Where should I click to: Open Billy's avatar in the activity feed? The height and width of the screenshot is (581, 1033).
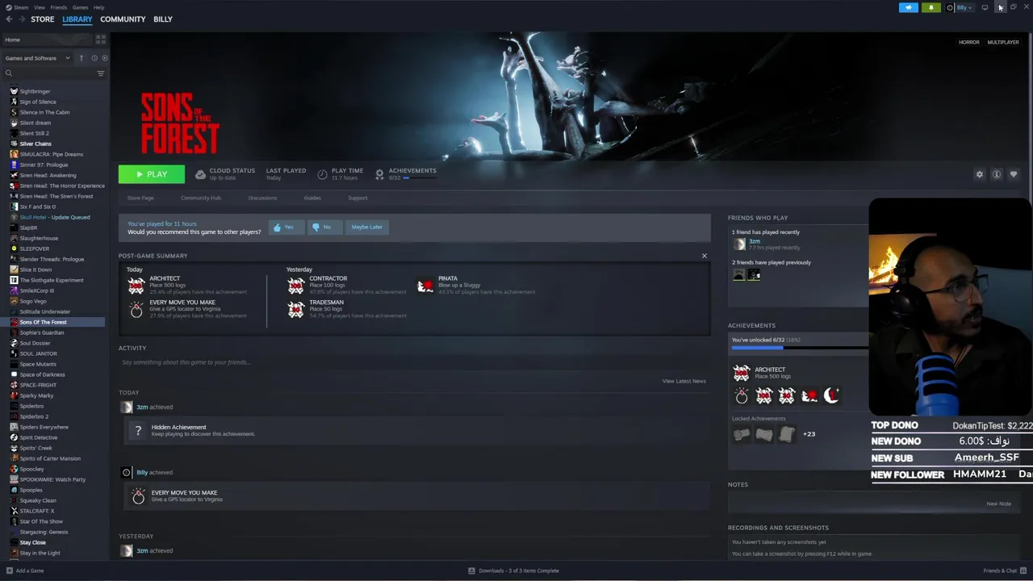tap(126, 472)
